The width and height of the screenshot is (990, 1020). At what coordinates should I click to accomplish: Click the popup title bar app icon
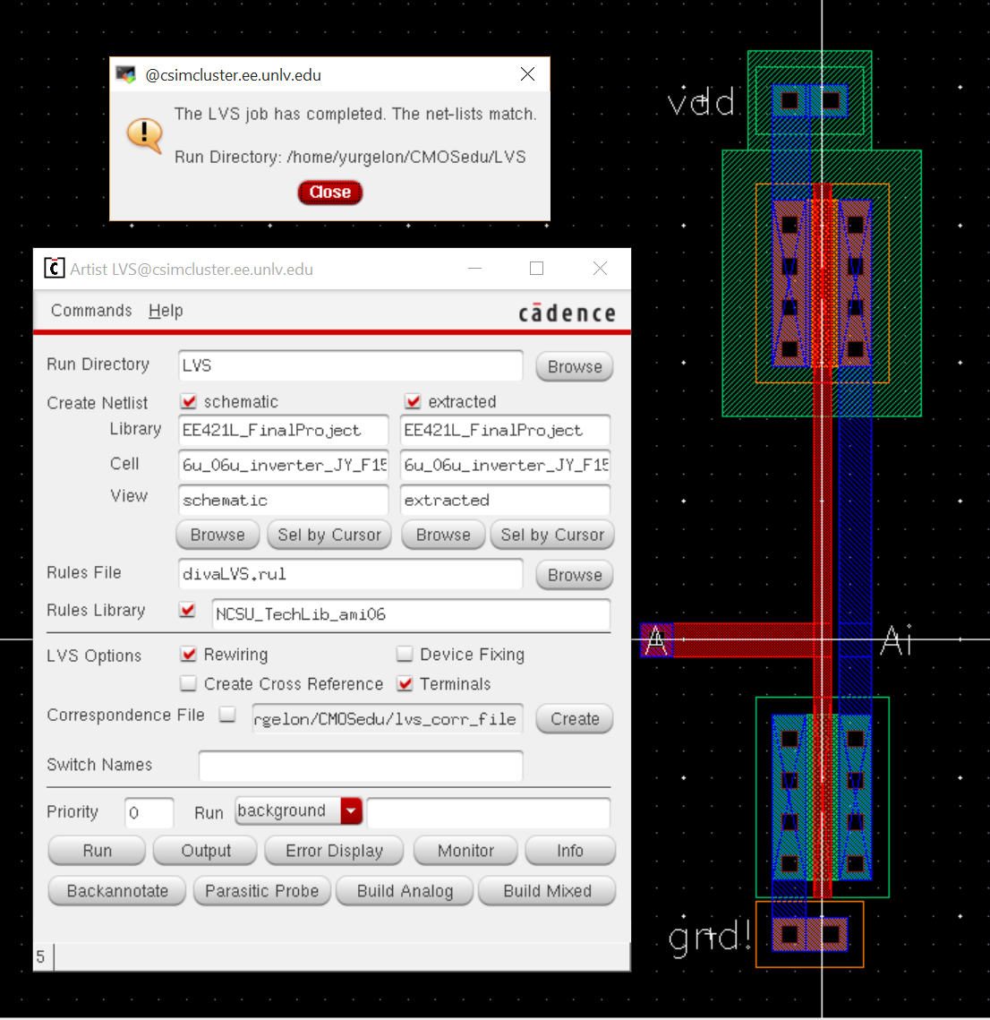125,75
